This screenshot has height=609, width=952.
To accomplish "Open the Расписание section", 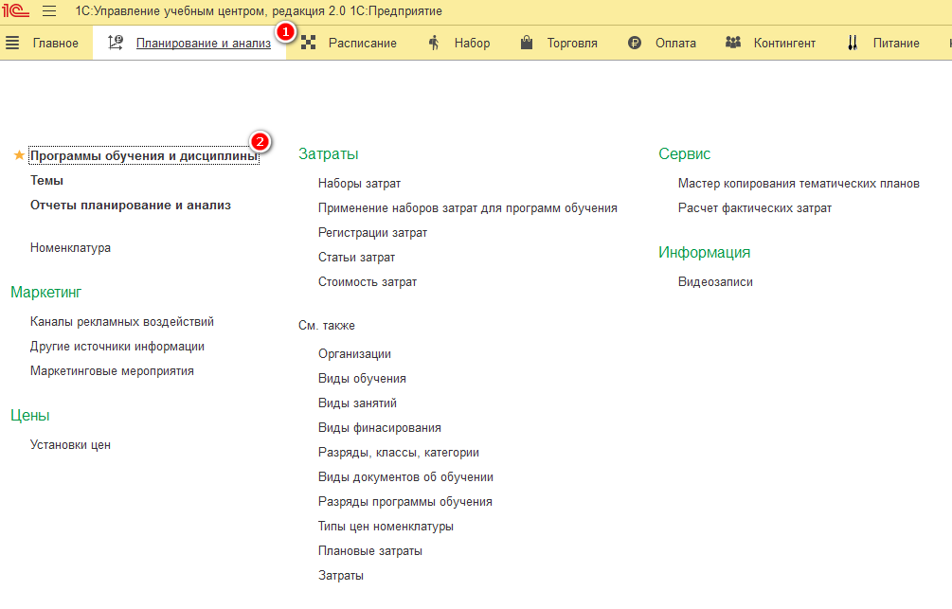I will coord(363,44).
